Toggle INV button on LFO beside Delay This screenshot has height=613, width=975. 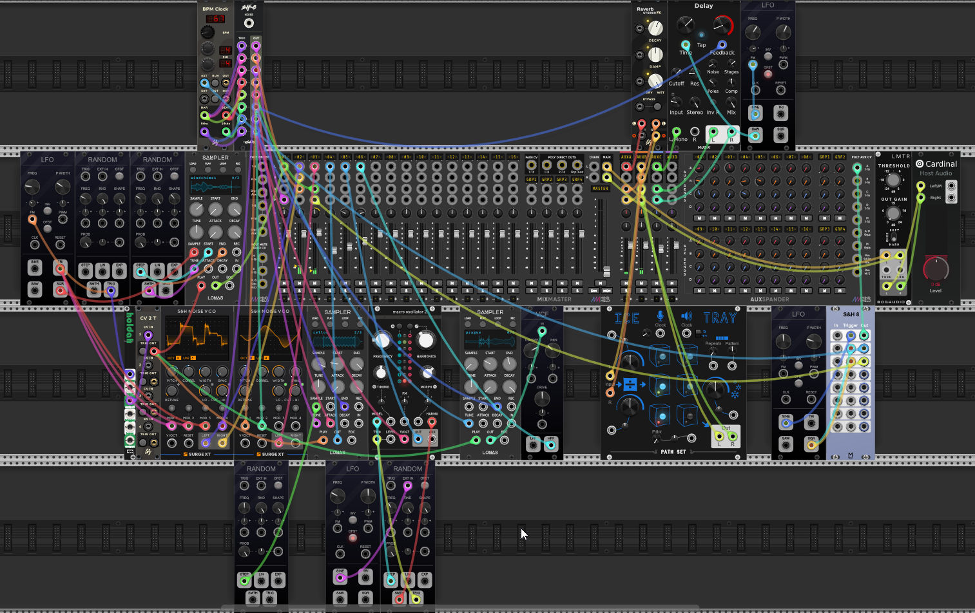coord(767,56)
